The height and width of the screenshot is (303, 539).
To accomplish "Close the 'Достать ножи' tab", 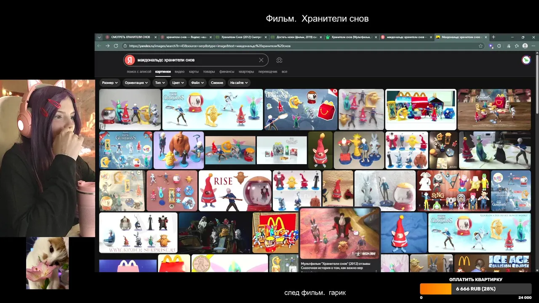I will (x=321, y=37).
